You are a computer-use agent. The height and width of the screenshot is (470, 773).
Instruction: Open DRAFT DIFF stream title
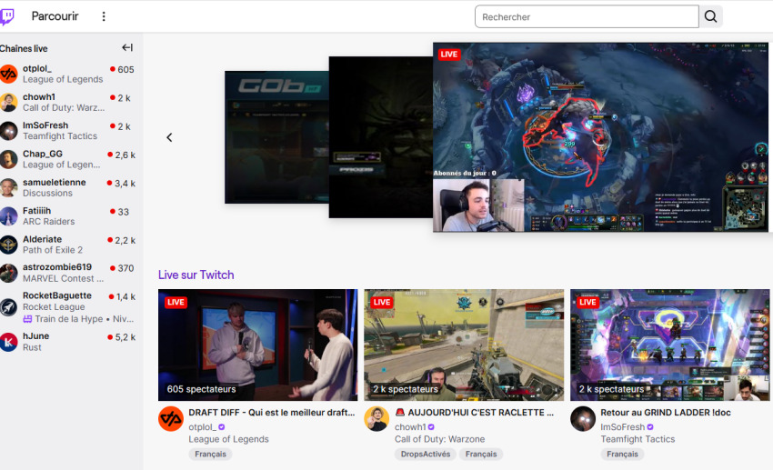(x=272, y=413)
